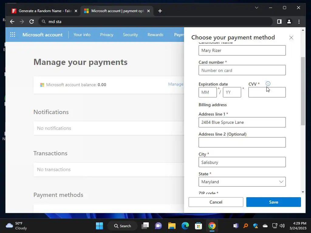Toggle the browser side panel icon

279,22
